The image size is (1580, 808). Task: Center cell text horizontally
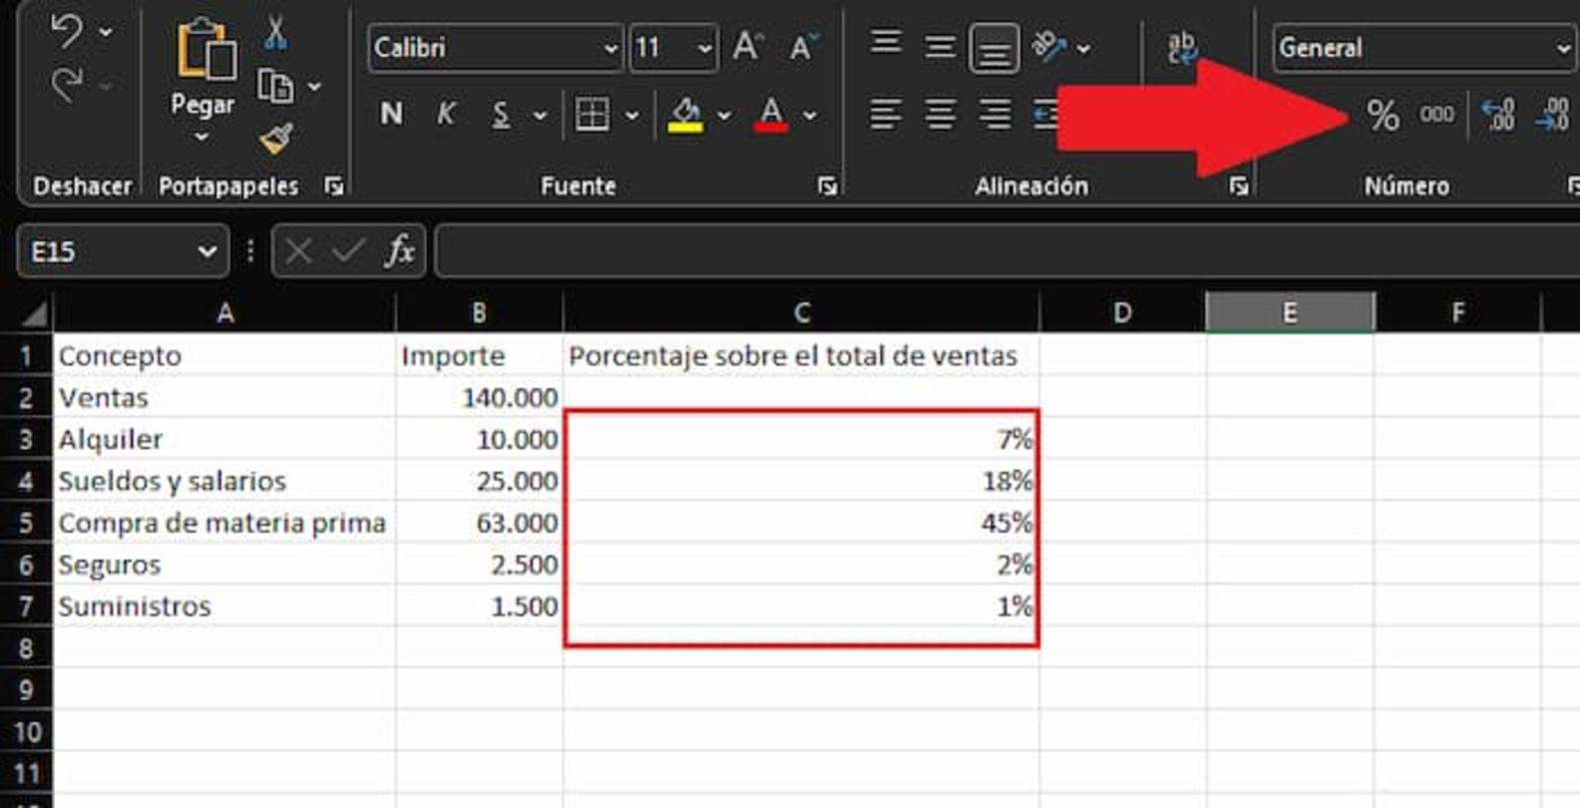(x=940, y=115)
